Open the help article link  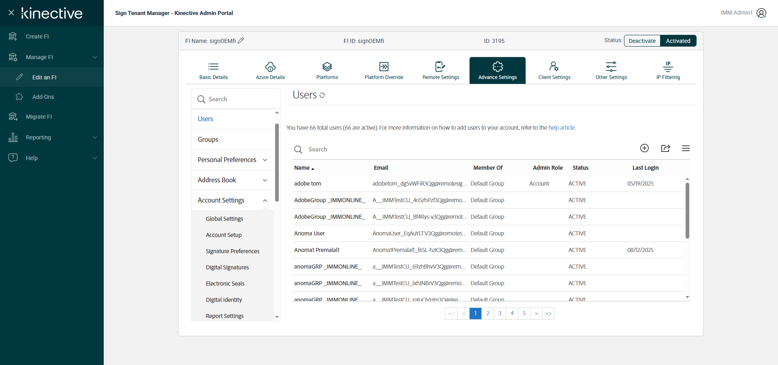pos(561,128)
